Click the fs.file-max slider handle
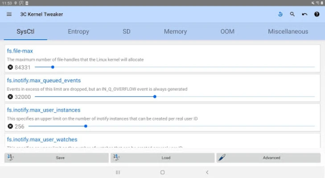325x178 pixels. point(53,67)
